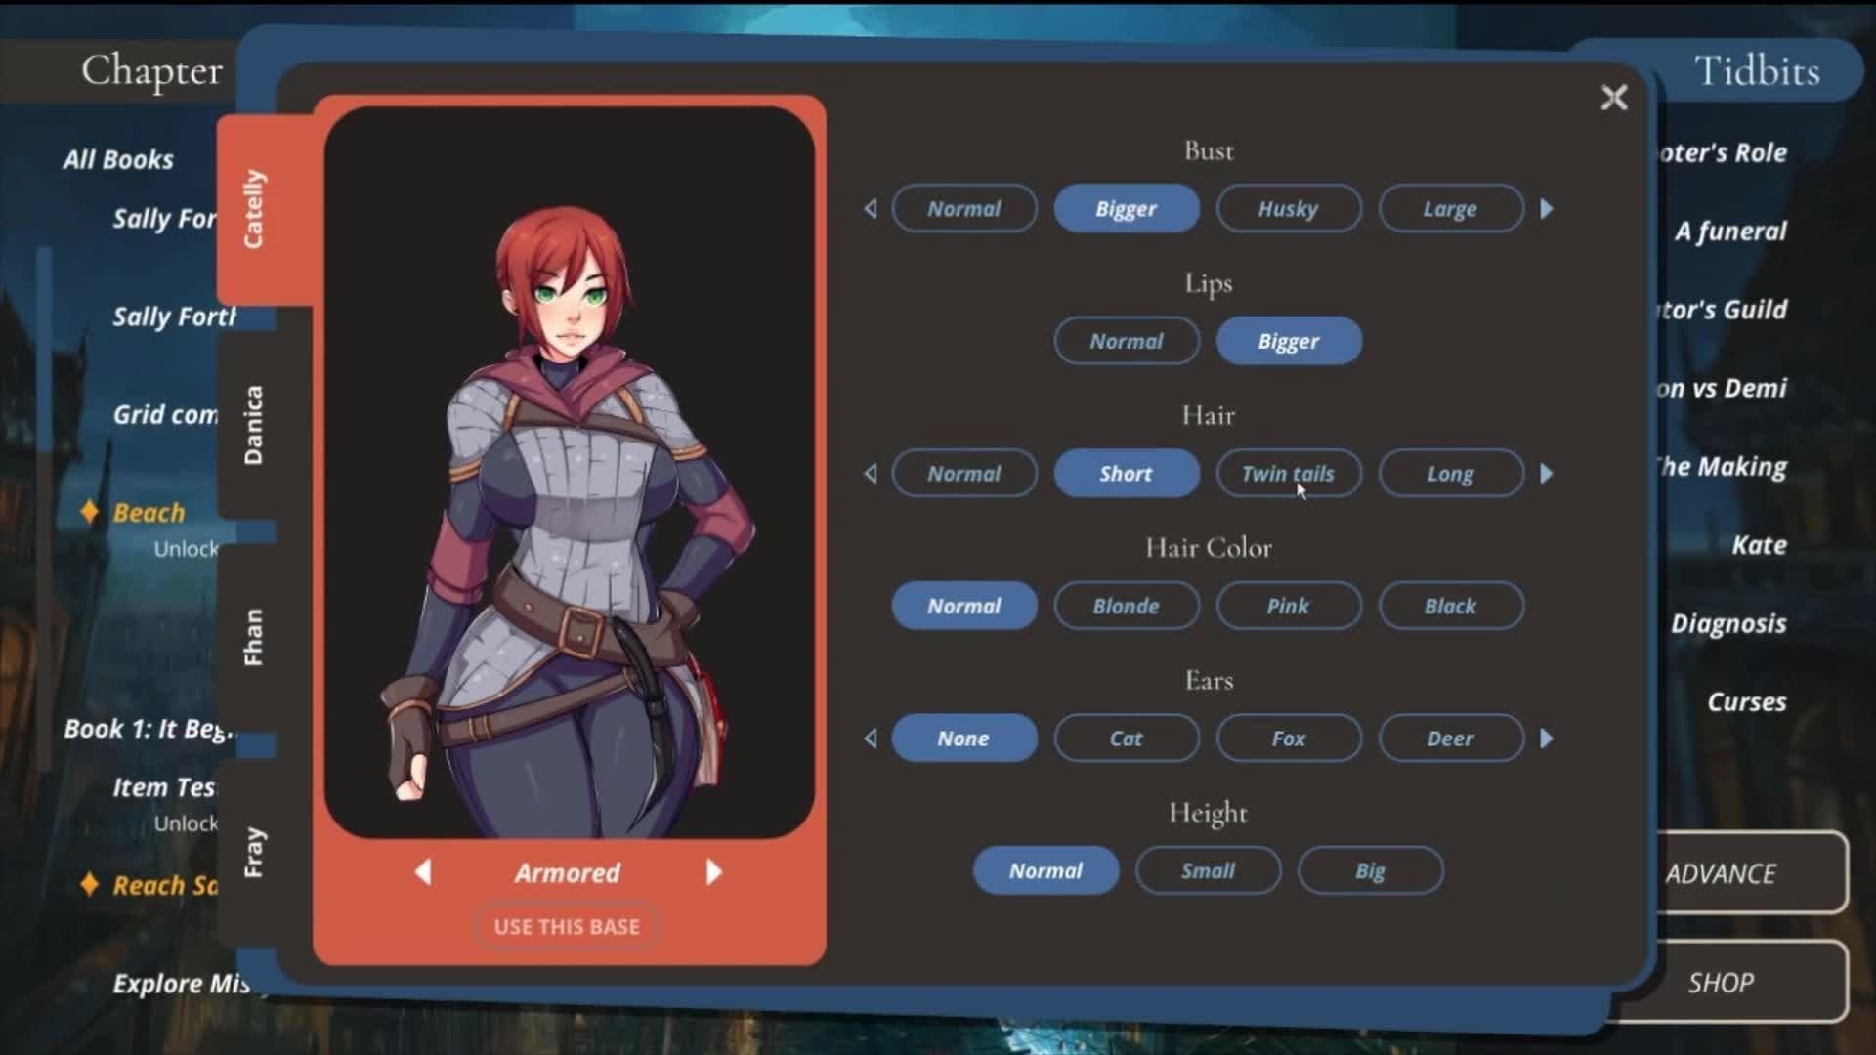
Task: Set Height to Small
Action: point(1208,870)
